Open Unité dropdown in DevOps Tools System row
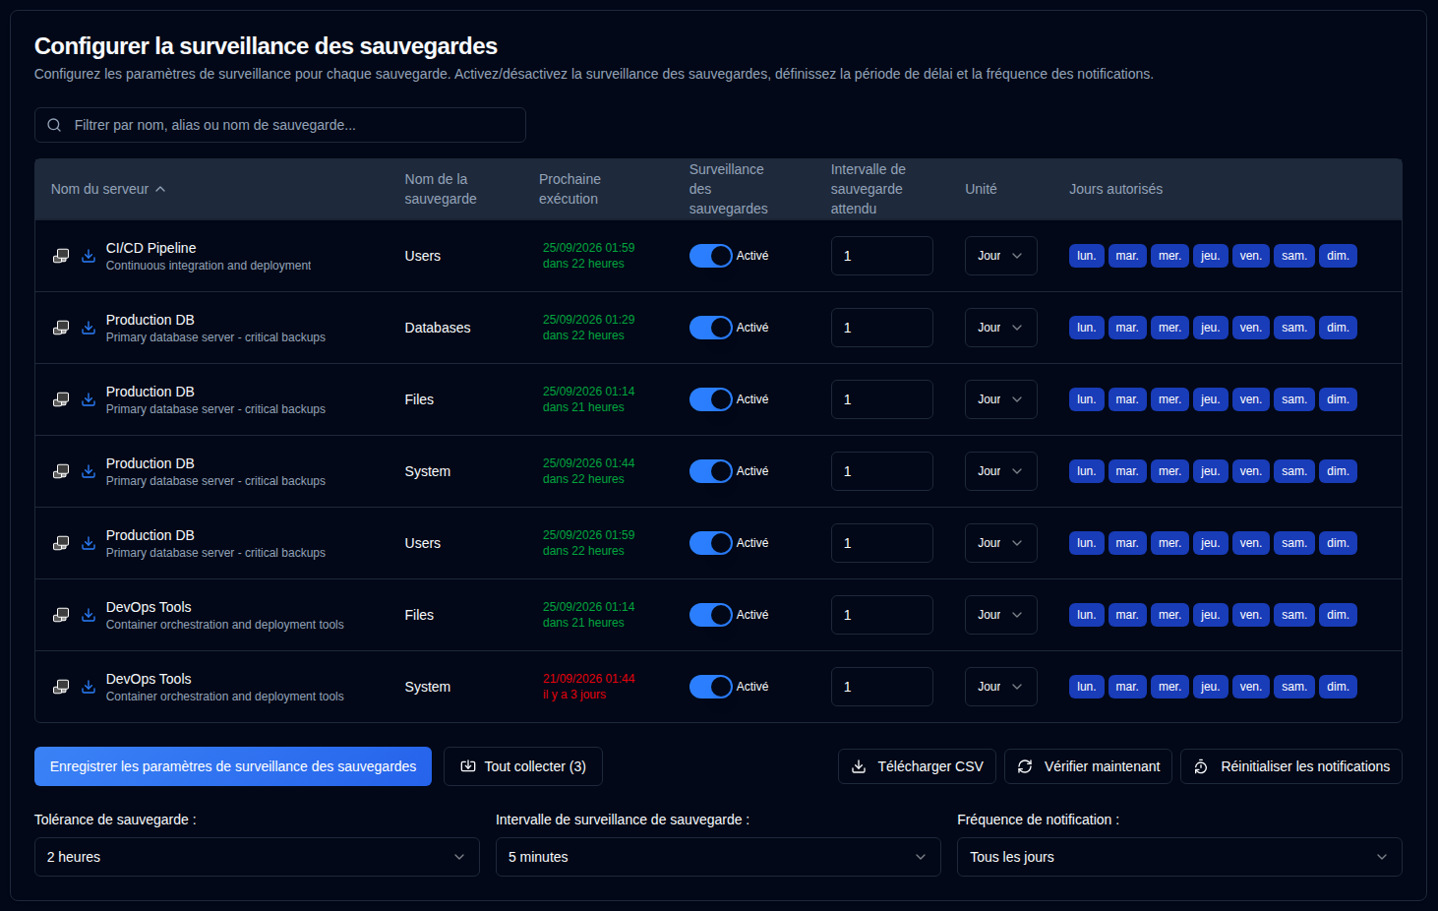Image resolution: width=1438 pixels, height=911 pixels. click(1001, 687)
